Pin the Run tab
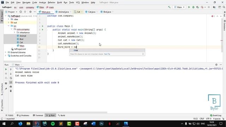The image size is (226, 127). (x=6, y=89)
